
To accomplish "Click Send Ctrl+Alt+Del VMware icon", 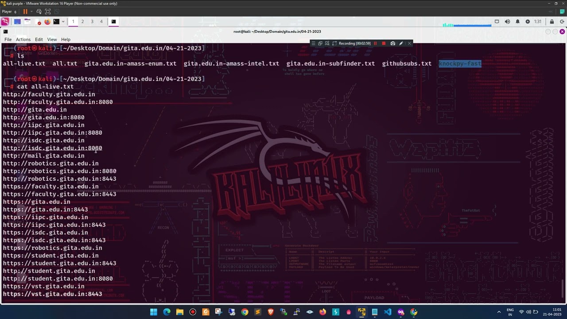I will click(x=39, y=12).
